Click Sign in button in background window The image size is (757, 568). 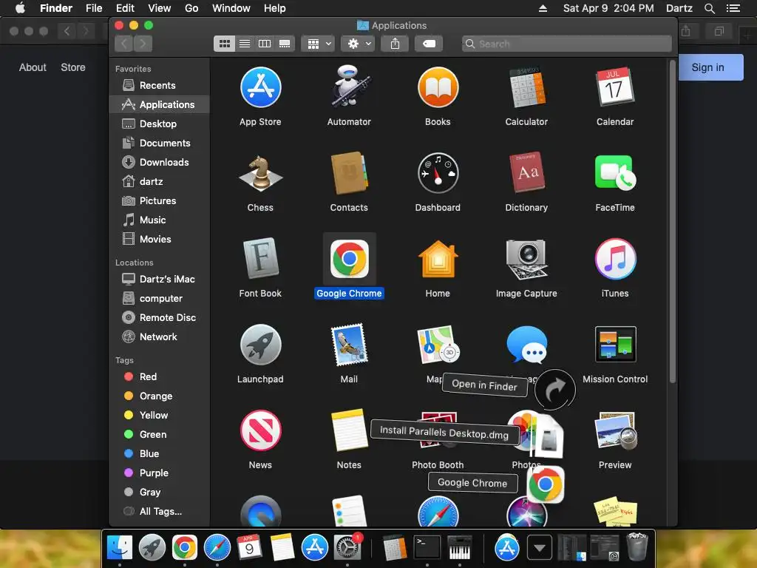pyautogui.click(x=710, y=67)
